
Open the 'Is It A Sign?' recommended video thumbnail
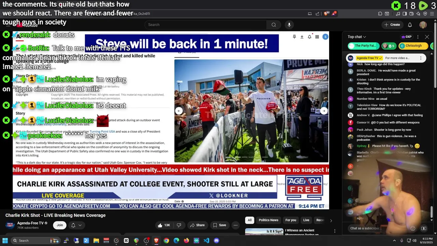point(264,232)
